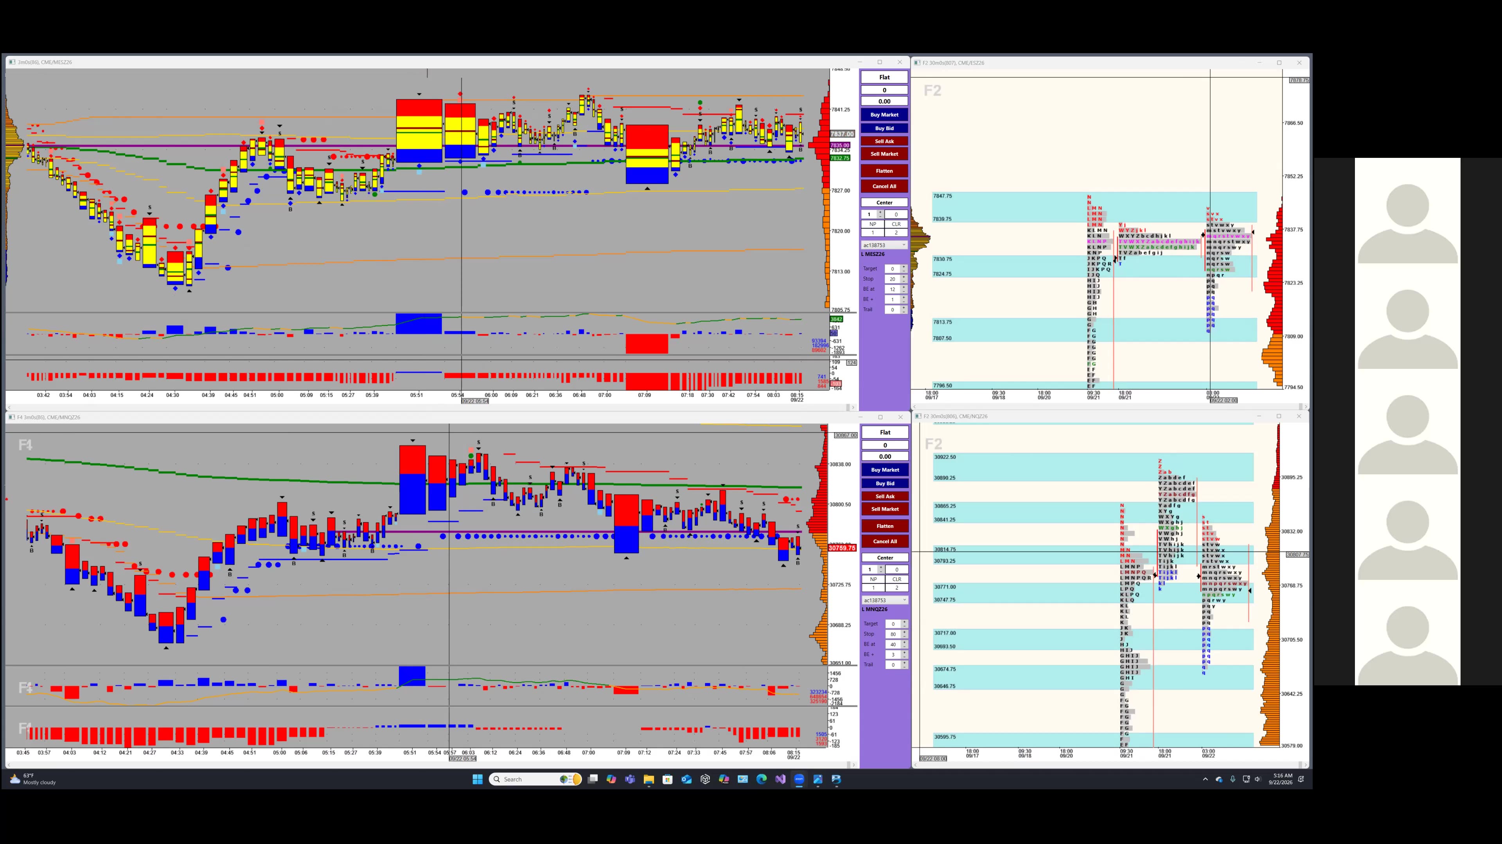
Task: Click Target stepper in MESZ26 panel
Action: pos(904,268)
